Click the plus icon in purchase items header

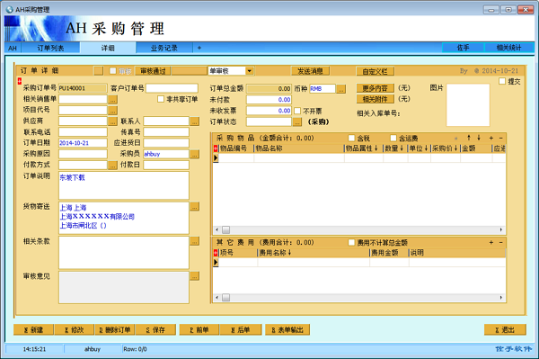point(491,138)
